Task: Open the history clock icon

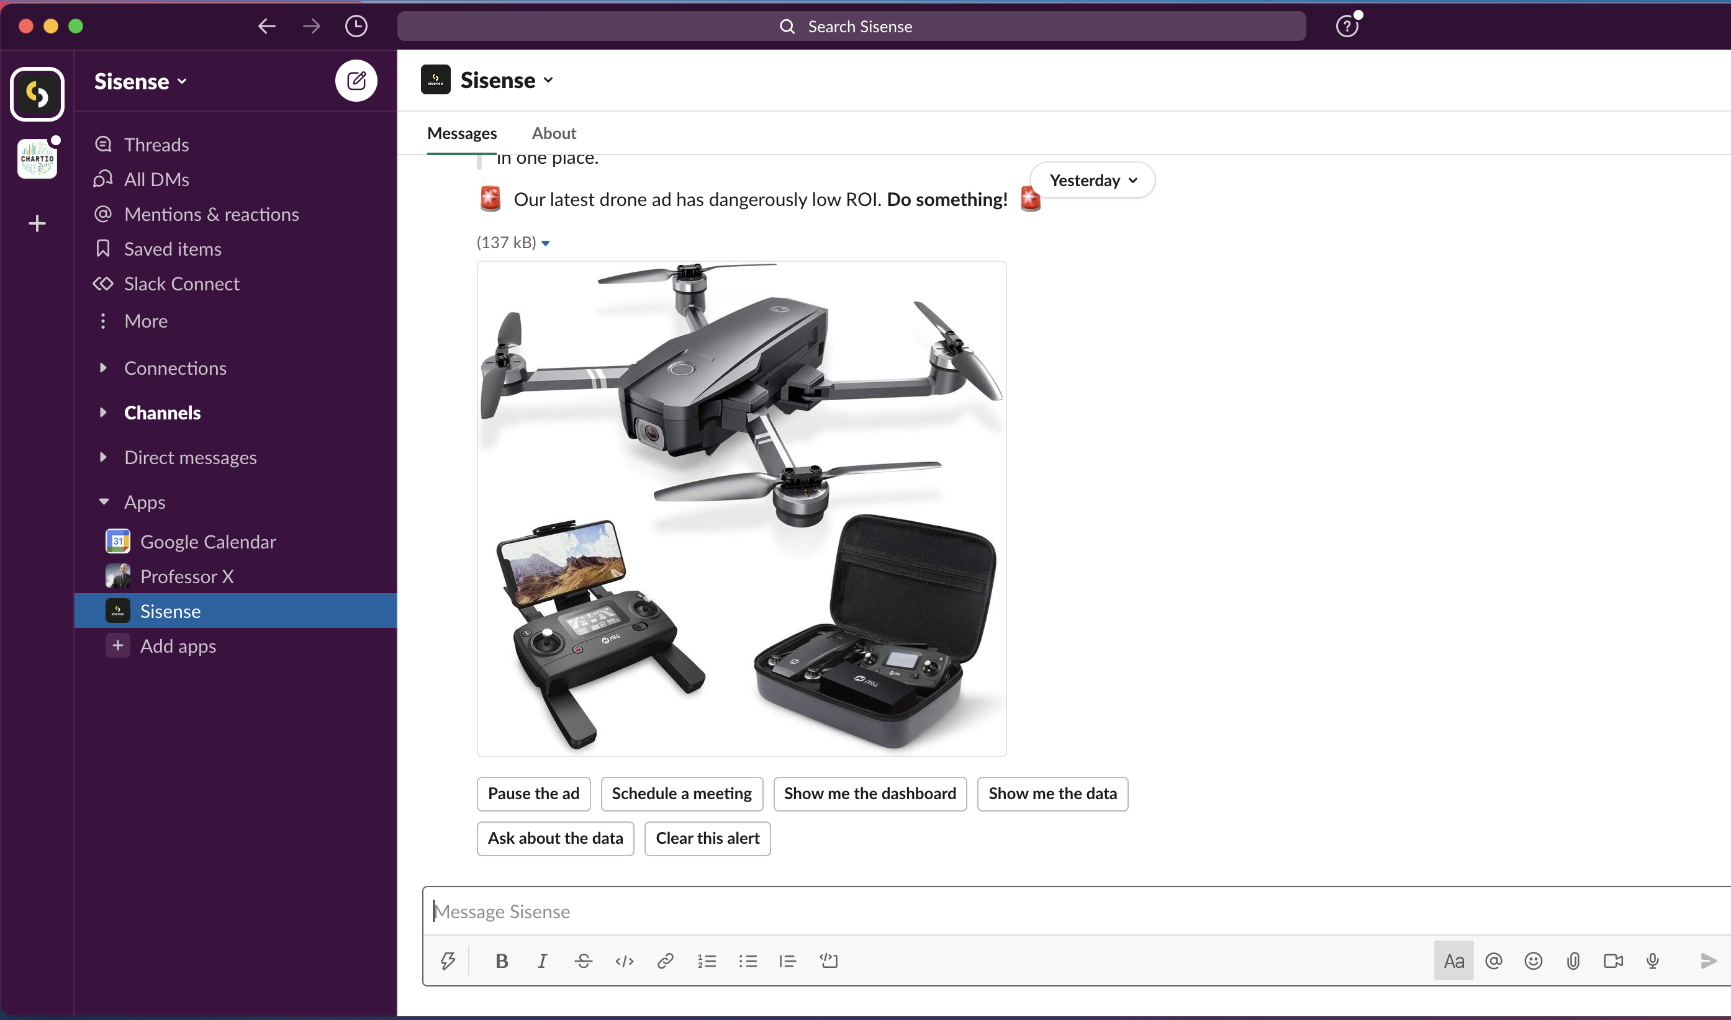Action: [356, 26]
